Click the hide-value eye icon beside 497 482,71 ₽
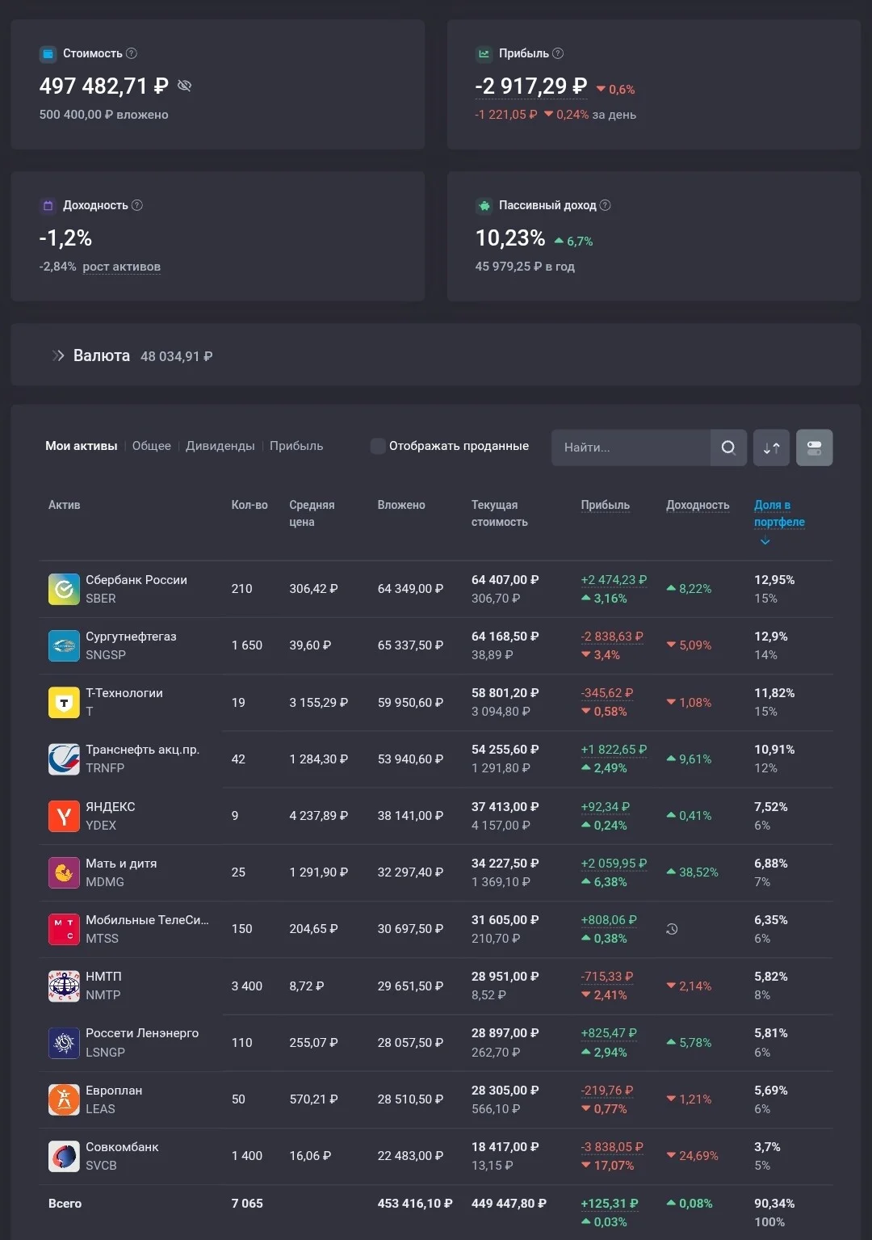The image size is (872, 1240). [x=184, y=86]
